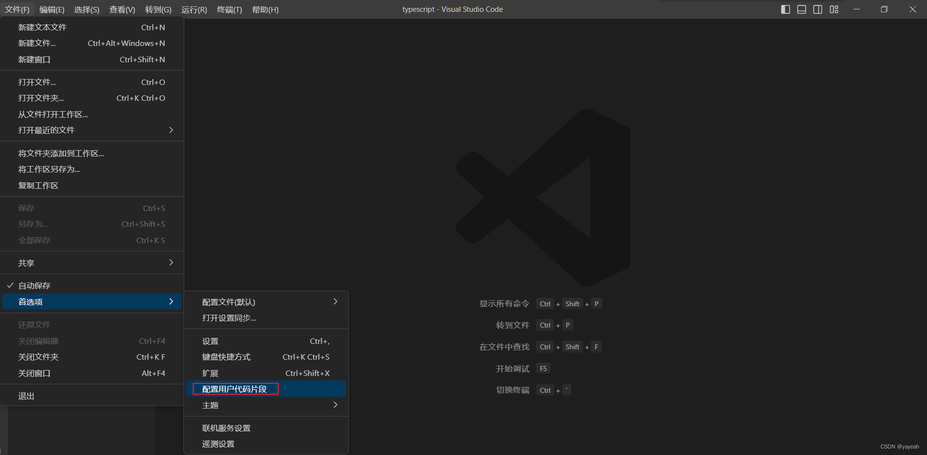The width and height of the screenshot is (927, 455).
Task: Click 开始调试 hint text
Action: point(512,369)
